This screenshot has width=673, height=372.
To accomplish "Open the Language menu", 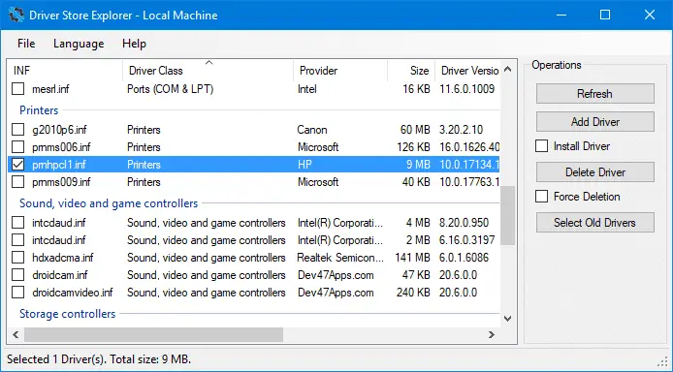I will pyautogui.click(x=79, y=44).
